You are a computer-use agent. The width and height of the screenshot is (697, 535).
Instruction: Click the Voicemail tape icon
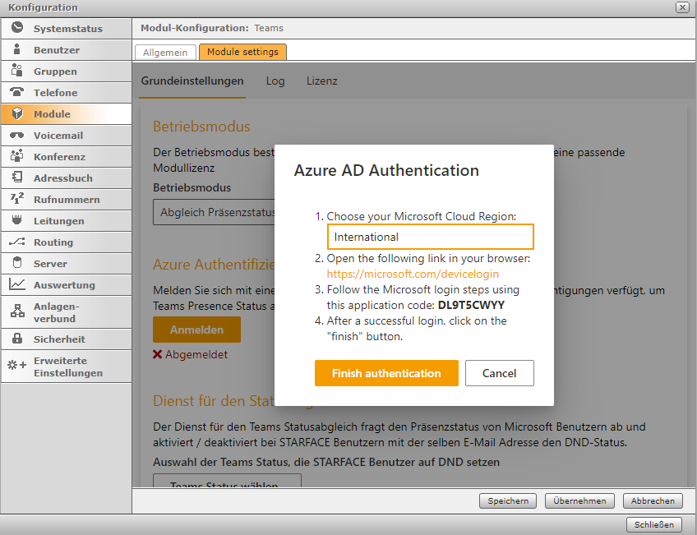click(17, 135)
